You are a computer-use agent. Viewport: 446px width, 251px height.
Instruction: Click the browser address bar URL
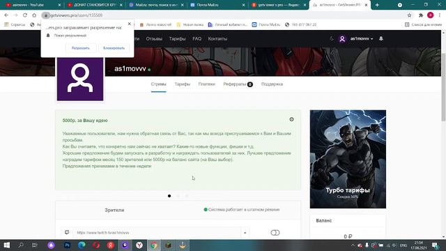tap(76, 15)
